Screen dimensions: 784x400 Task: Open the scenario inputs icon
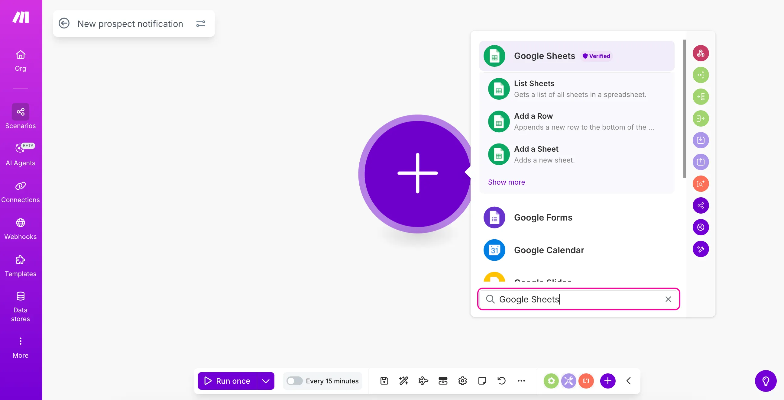(x=443, y=381)
